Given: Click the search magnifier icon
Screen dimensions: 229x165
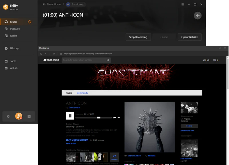Looking at the screenshot, I should (108, 60).
